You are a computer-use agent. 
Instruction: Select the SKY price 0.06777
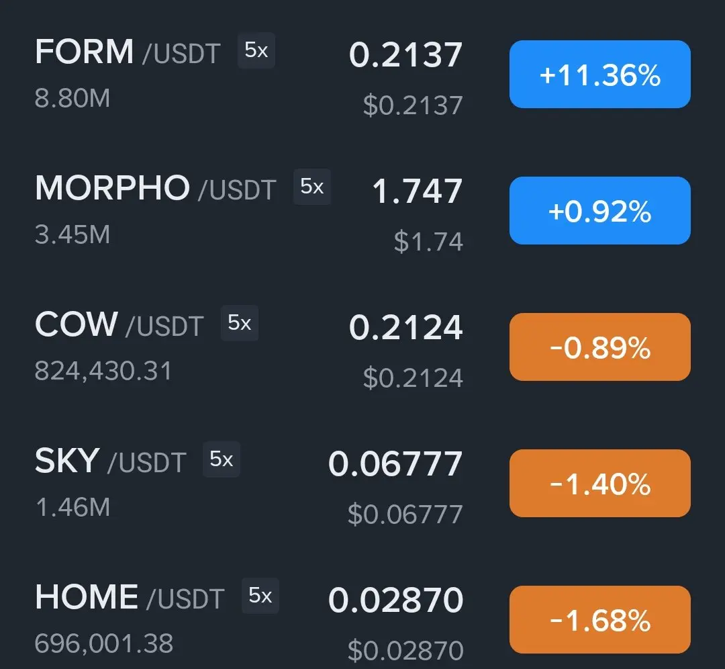click(x=395, y=463)
